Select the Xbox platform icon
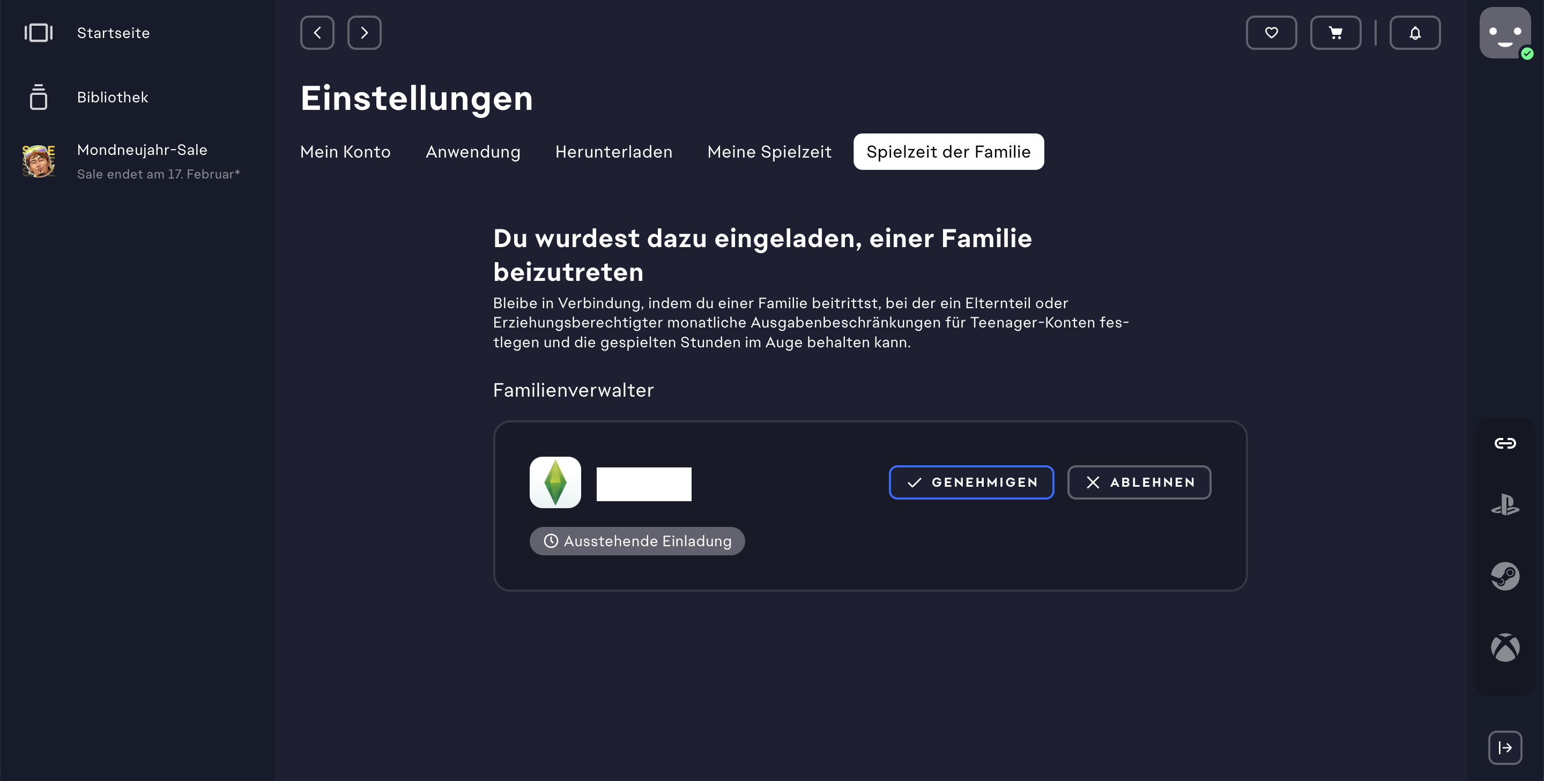The image size is (1544, 781). click(1504, 648)
